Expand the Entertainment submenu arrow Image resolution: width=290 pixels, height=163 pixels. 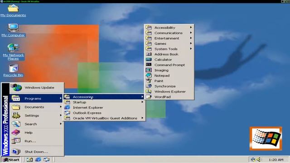[191, 38]
